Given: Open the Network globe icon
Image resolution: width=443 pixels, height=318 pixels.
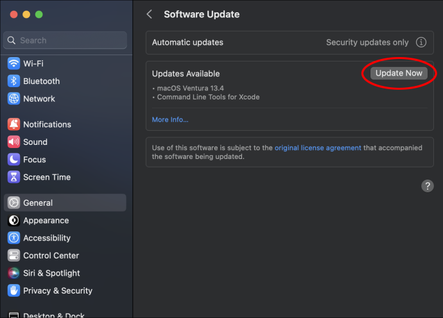Looking at the screenshot, I should click(x=13, y=99).
